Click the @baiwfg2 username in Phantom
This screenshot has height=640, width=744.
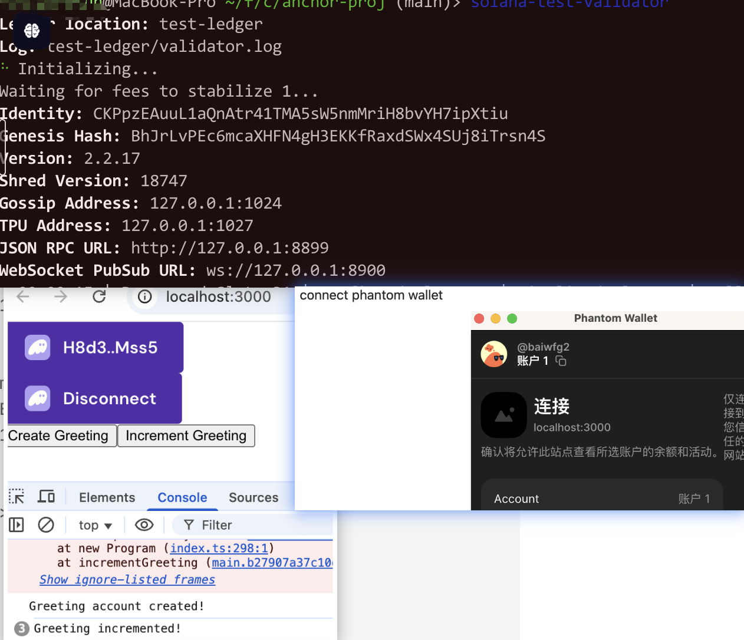coord(543,347)
